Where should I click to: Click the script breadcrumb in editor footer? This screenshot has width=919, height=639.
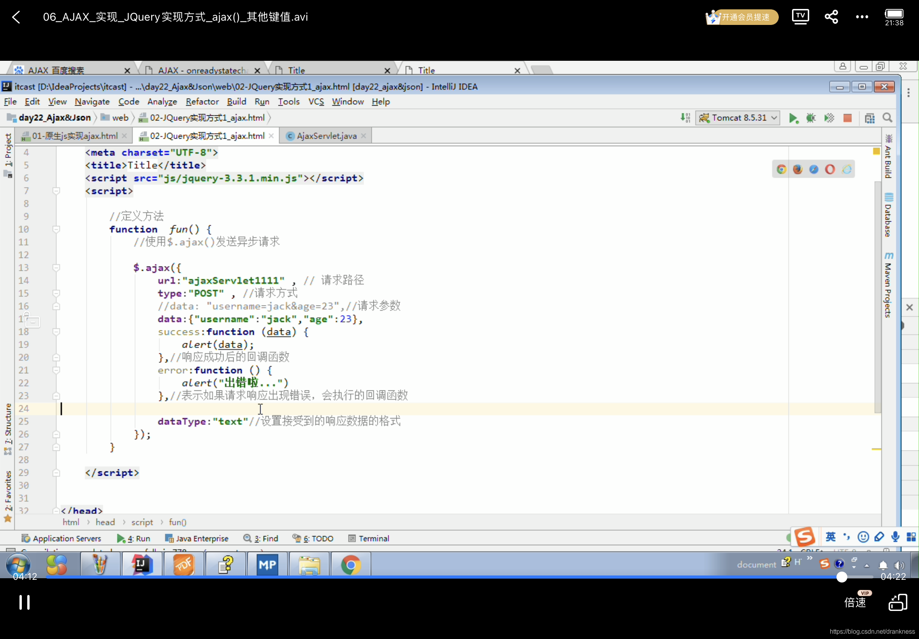[142, 522]
